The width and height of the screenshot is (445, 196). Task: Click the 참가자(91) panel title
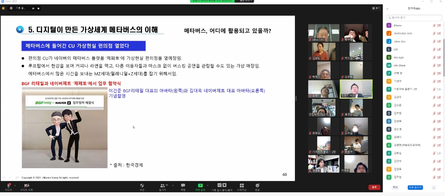414,9
